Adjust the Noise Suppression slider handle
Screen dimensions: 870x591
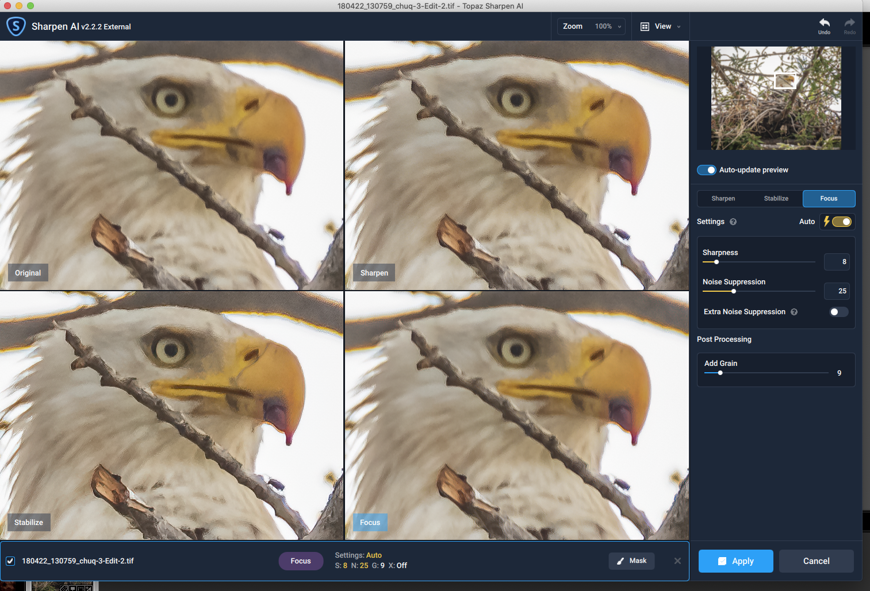tap(734, 291)
